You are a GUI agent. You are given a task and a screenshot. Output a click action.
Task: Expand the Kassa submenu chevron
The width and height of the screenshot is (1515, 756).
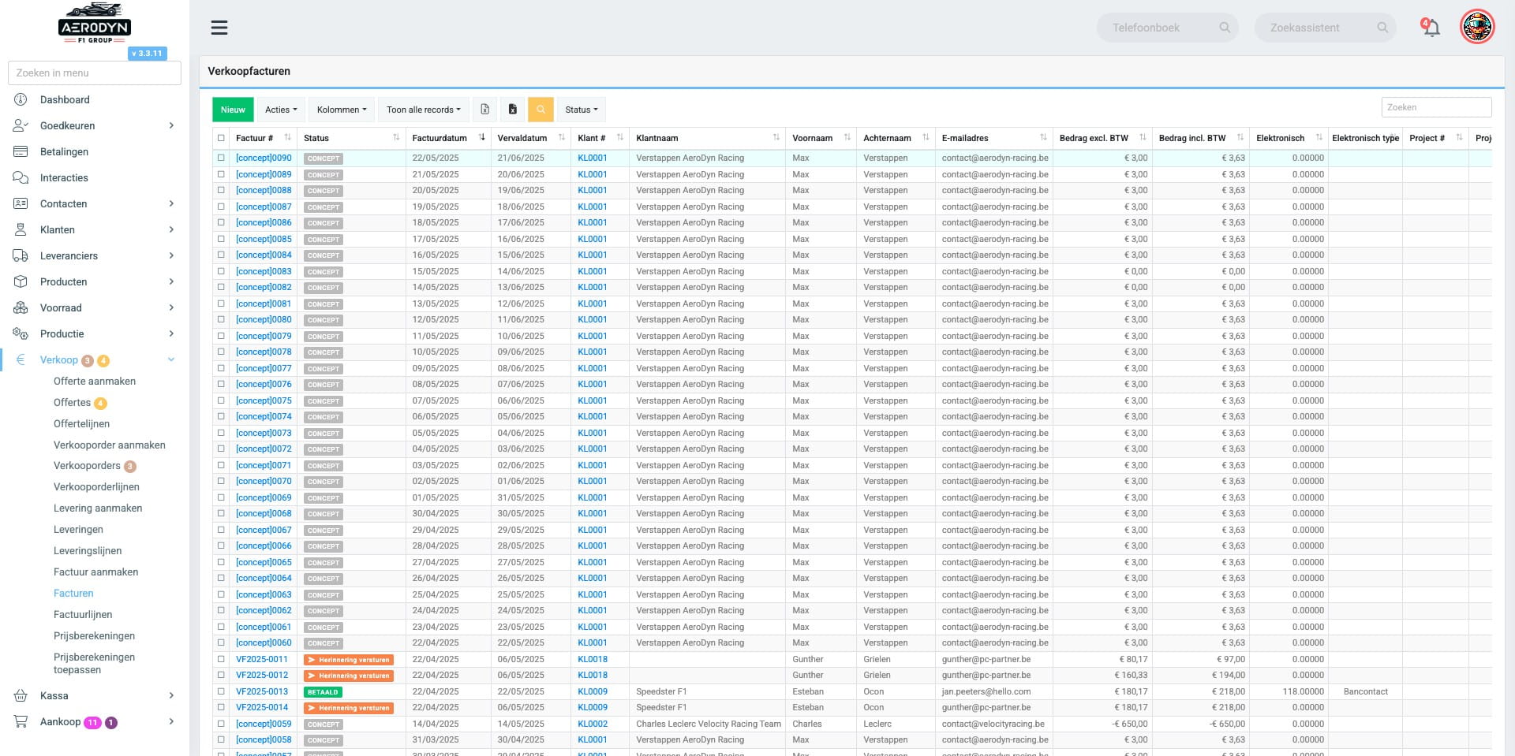click(x=171, y=695)
